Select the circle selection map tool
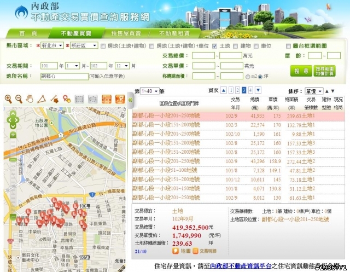 [x=93, y=99]
